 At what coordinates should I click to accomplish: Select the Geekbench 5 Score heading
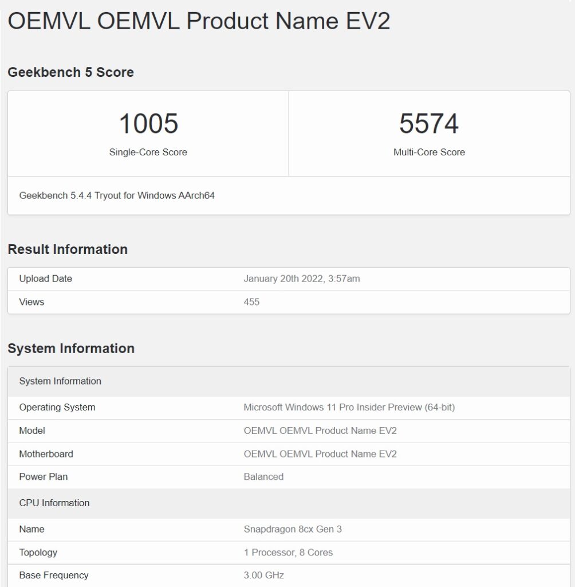tap(70, 72)
